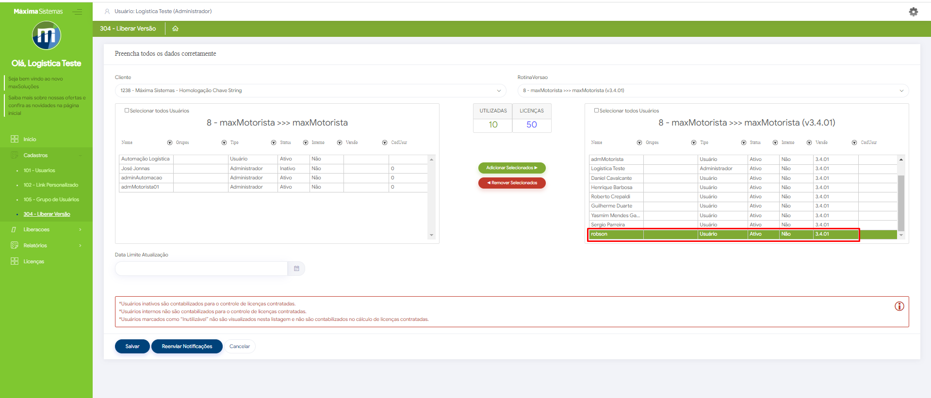931x398 pixels.
Task: Click the user profile icon in header
Action: (107, 11)
